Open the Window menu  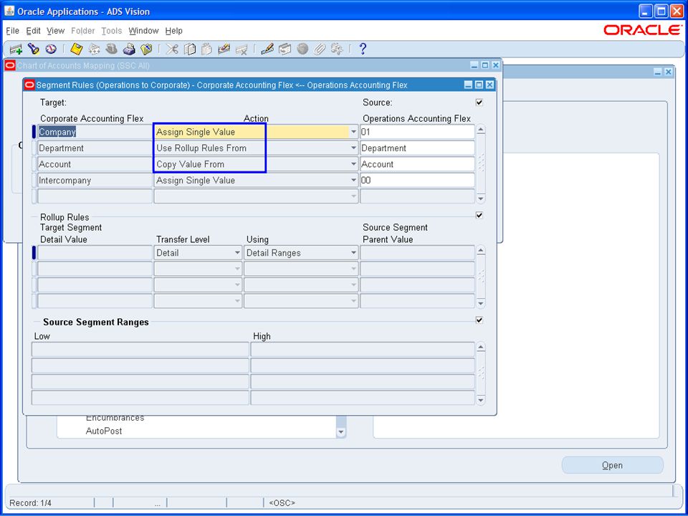coord(143,31)
